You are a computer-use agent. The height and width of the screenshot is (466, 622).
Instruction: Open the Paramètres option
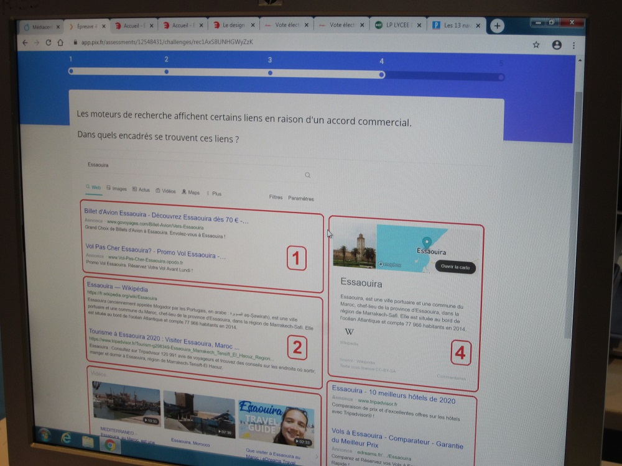point(301,199)
